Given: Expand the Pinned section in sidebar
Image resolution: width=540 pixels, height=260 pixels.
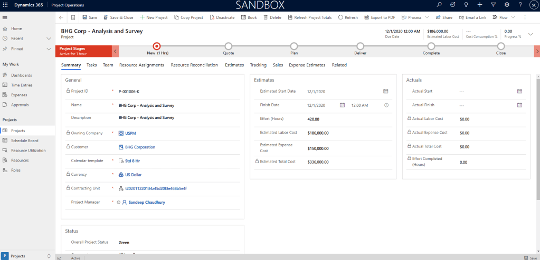Looking at the screenshot, I should pos(49,48).
